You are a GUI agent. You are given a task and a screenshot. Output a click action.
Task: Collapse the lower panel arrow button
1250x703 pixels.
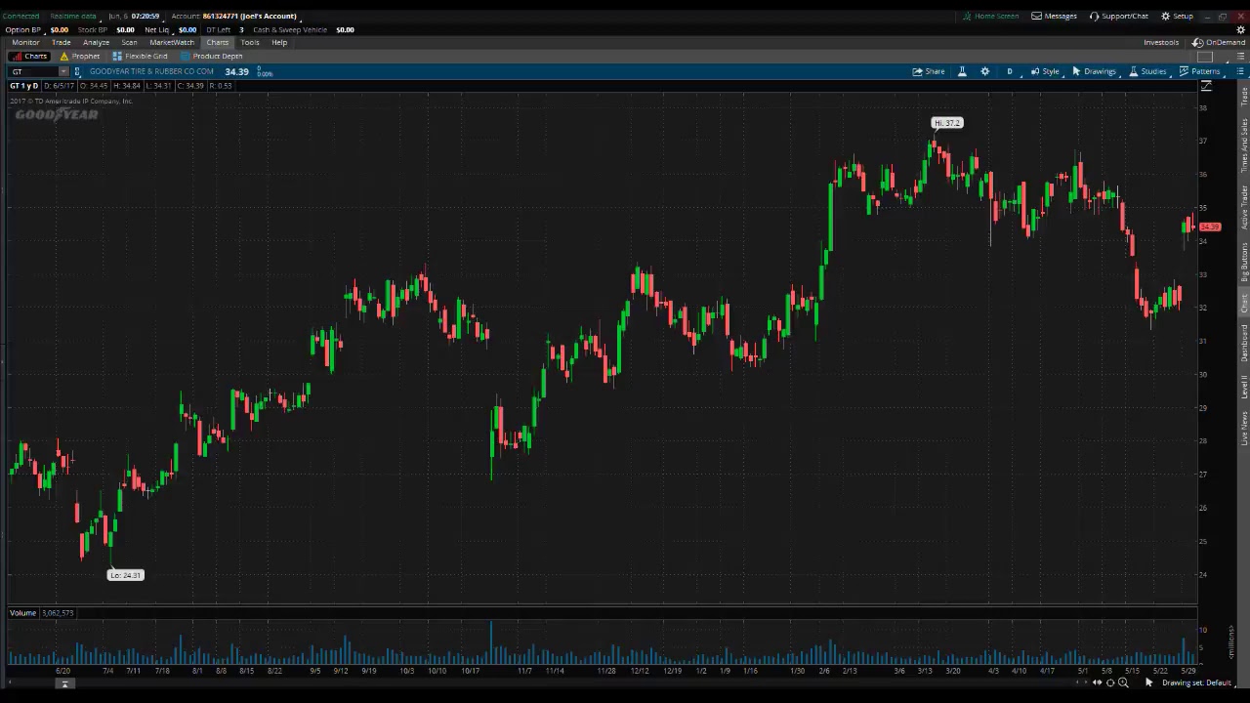(x=64, y=684)
